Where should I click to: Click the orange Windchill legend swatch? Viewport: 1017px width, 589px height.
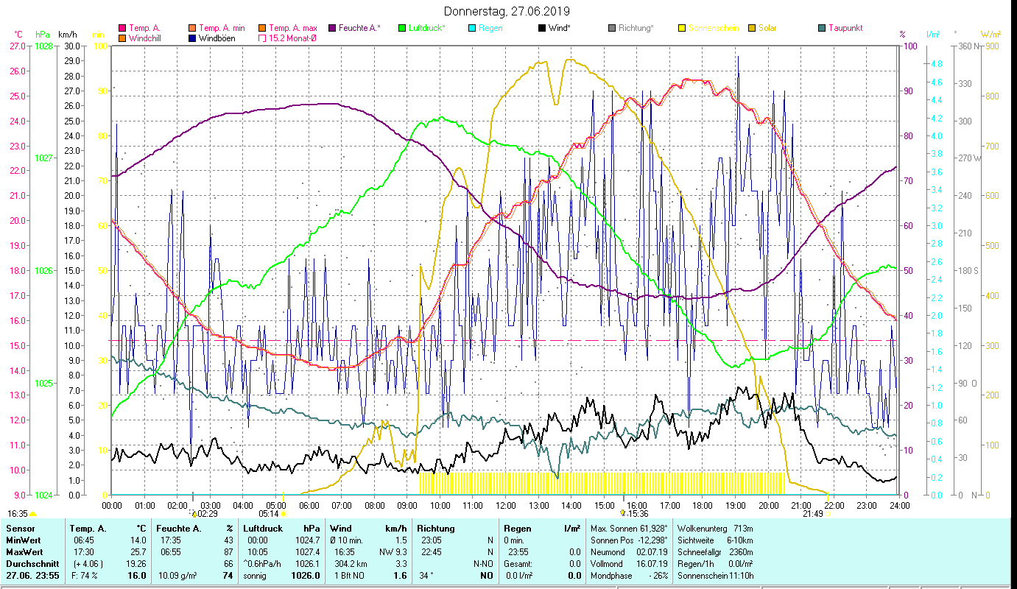[122, 38]
